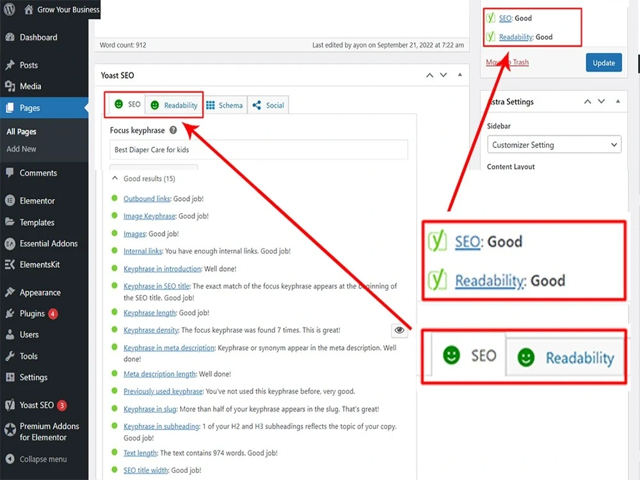The width and height of the screenshot is (640, 480).
Task: Click the Elementor sidebar icon
Action: point(10,200)
